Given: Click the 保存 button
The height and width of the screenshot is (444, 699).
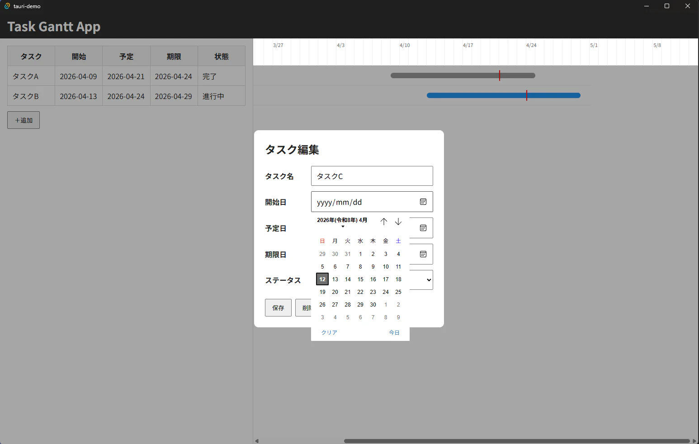Looking at the screenshot, I should 278,308.
